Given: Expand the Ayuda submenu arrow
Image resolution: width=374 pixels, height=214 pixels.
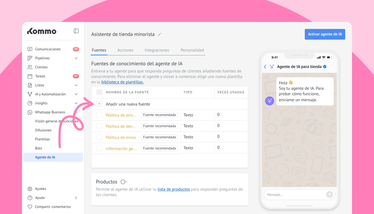Looking at the screenshot, I should (x=76, y=198).
